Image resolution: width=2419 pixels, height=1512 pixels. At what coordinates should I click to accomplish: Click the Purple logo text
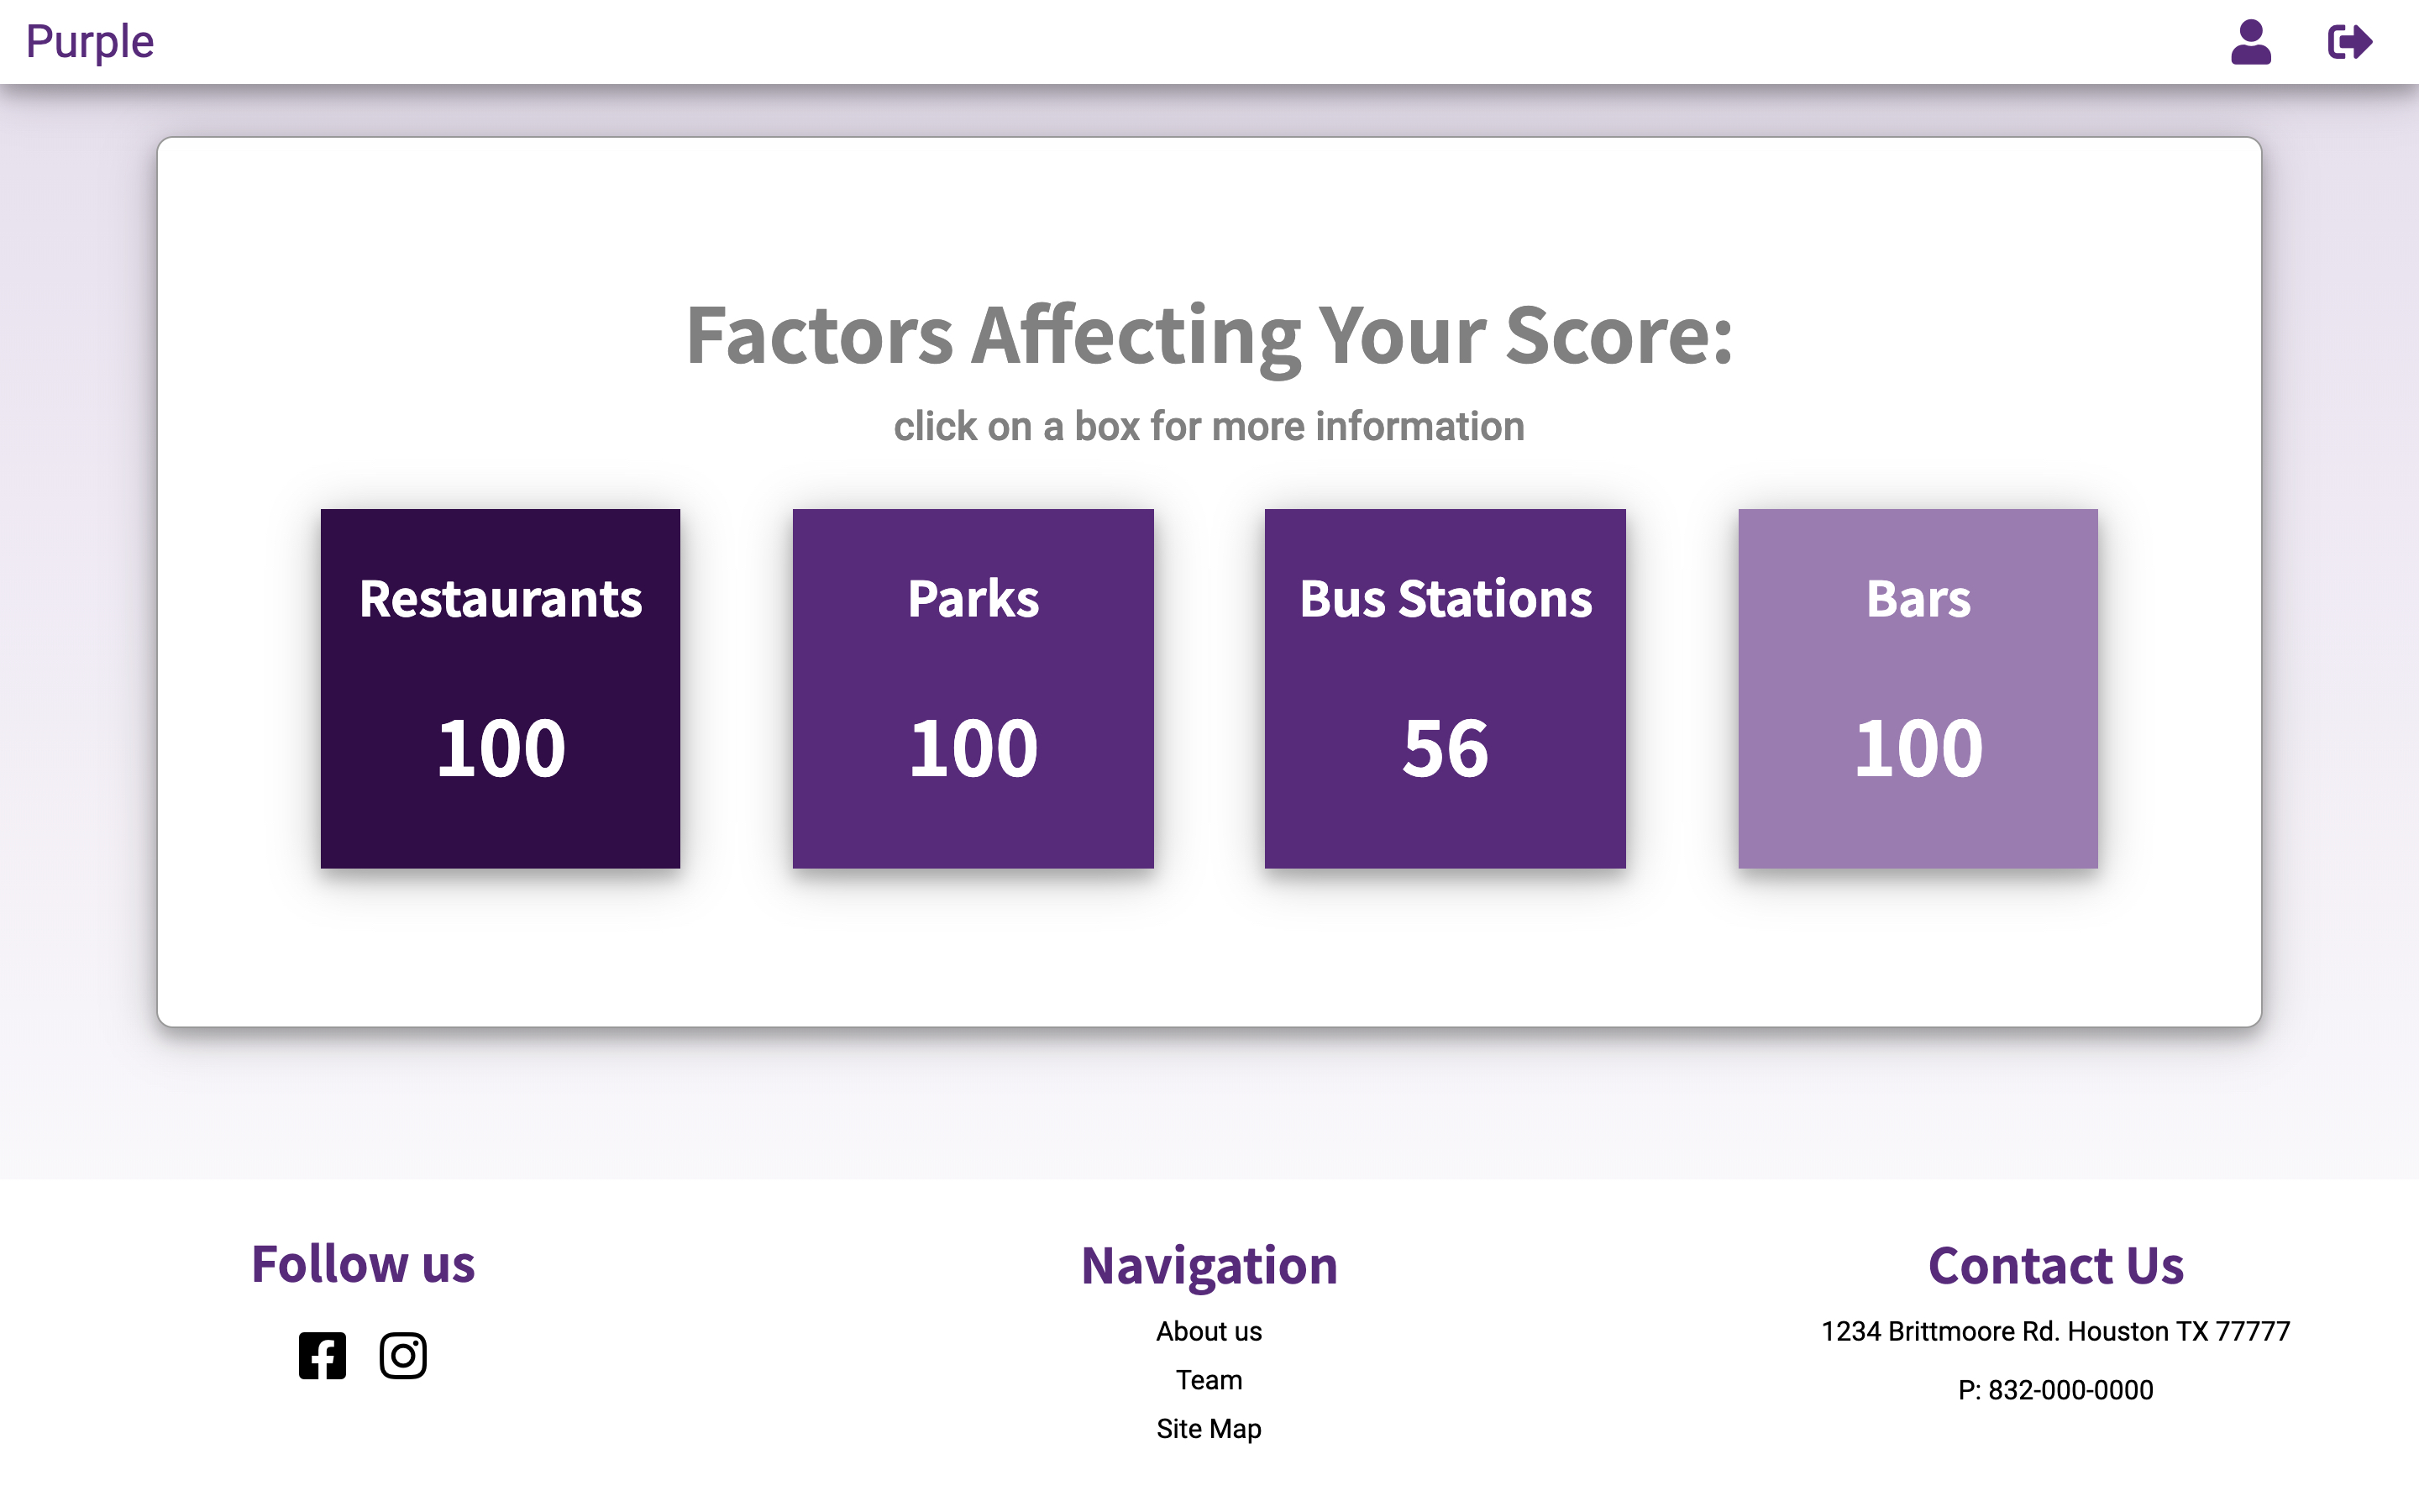[90, 42]
